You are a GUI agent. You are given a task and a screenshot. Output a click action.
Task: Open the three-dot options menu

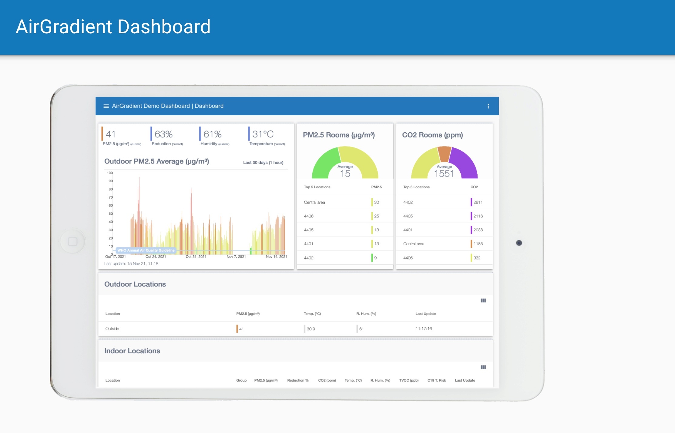pyautogui.click(x=488, y=106)
